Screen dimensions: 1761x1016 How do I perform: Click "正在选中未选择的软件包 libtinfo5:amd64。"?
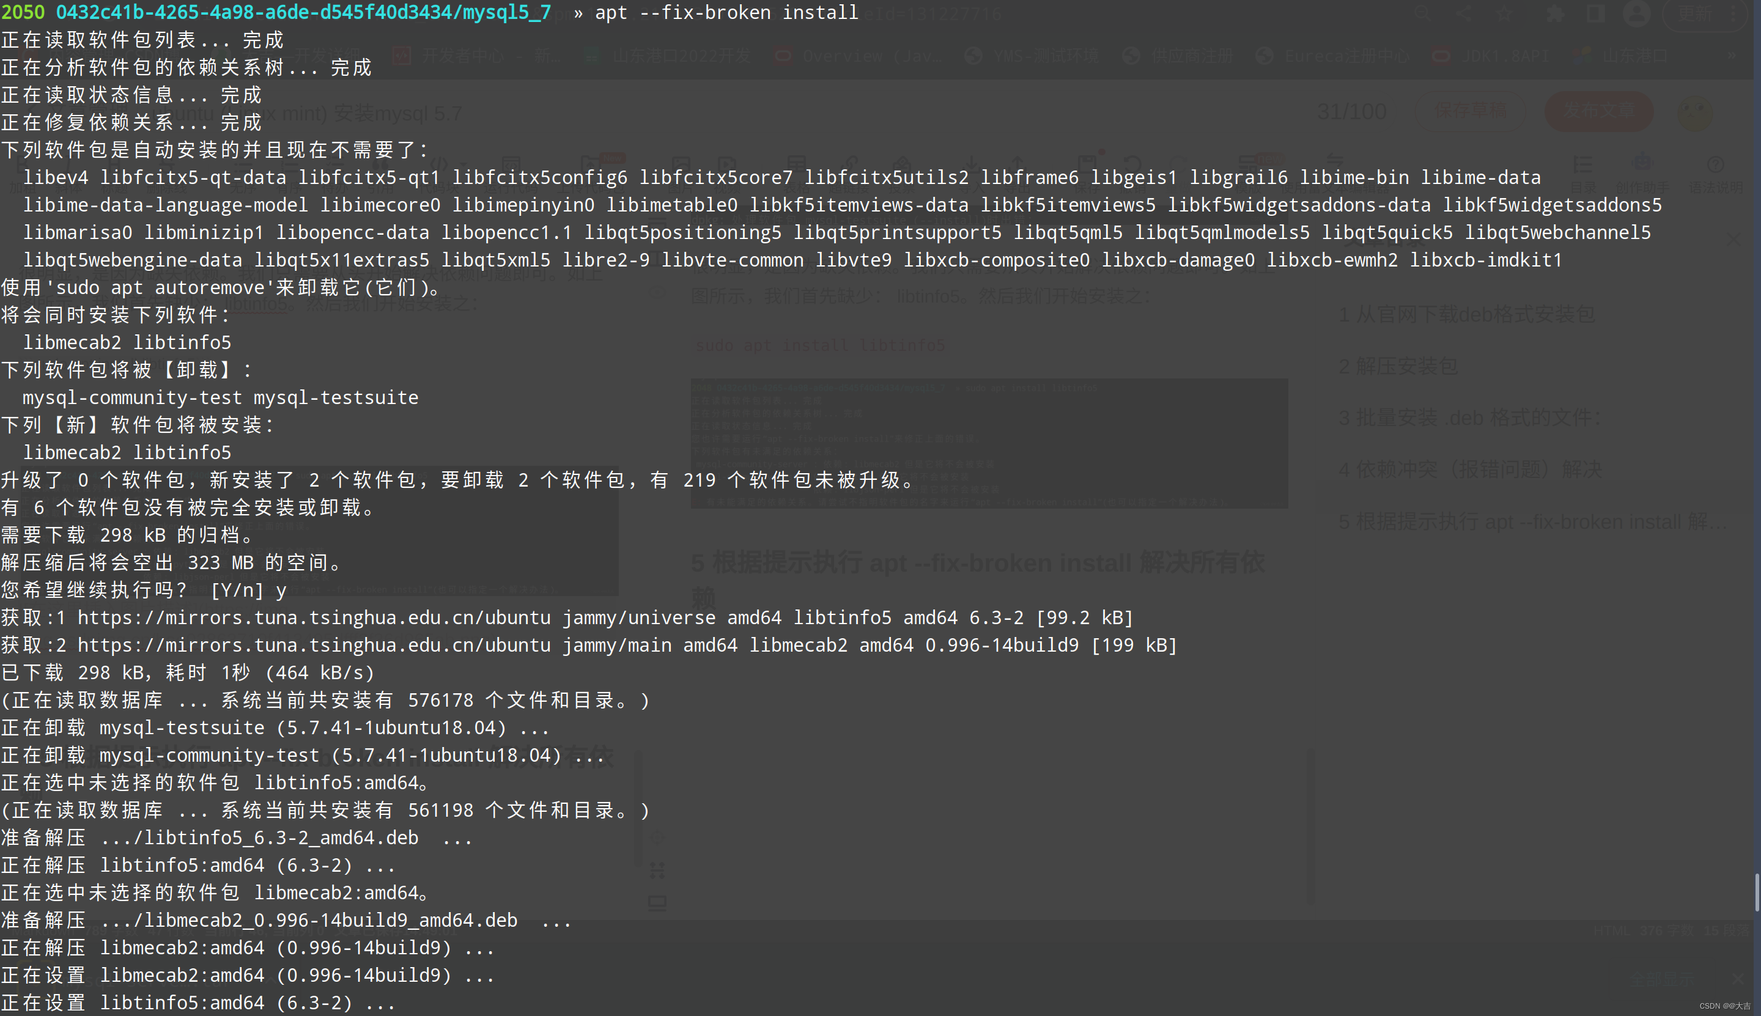216,783
